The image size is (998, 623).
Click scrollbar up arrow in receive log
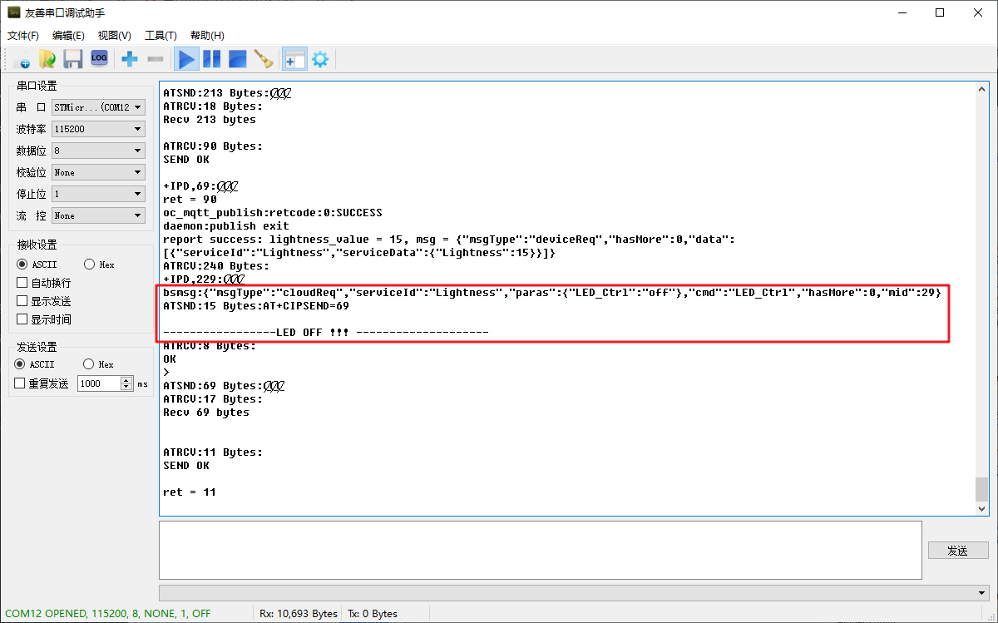coord(982,90)
